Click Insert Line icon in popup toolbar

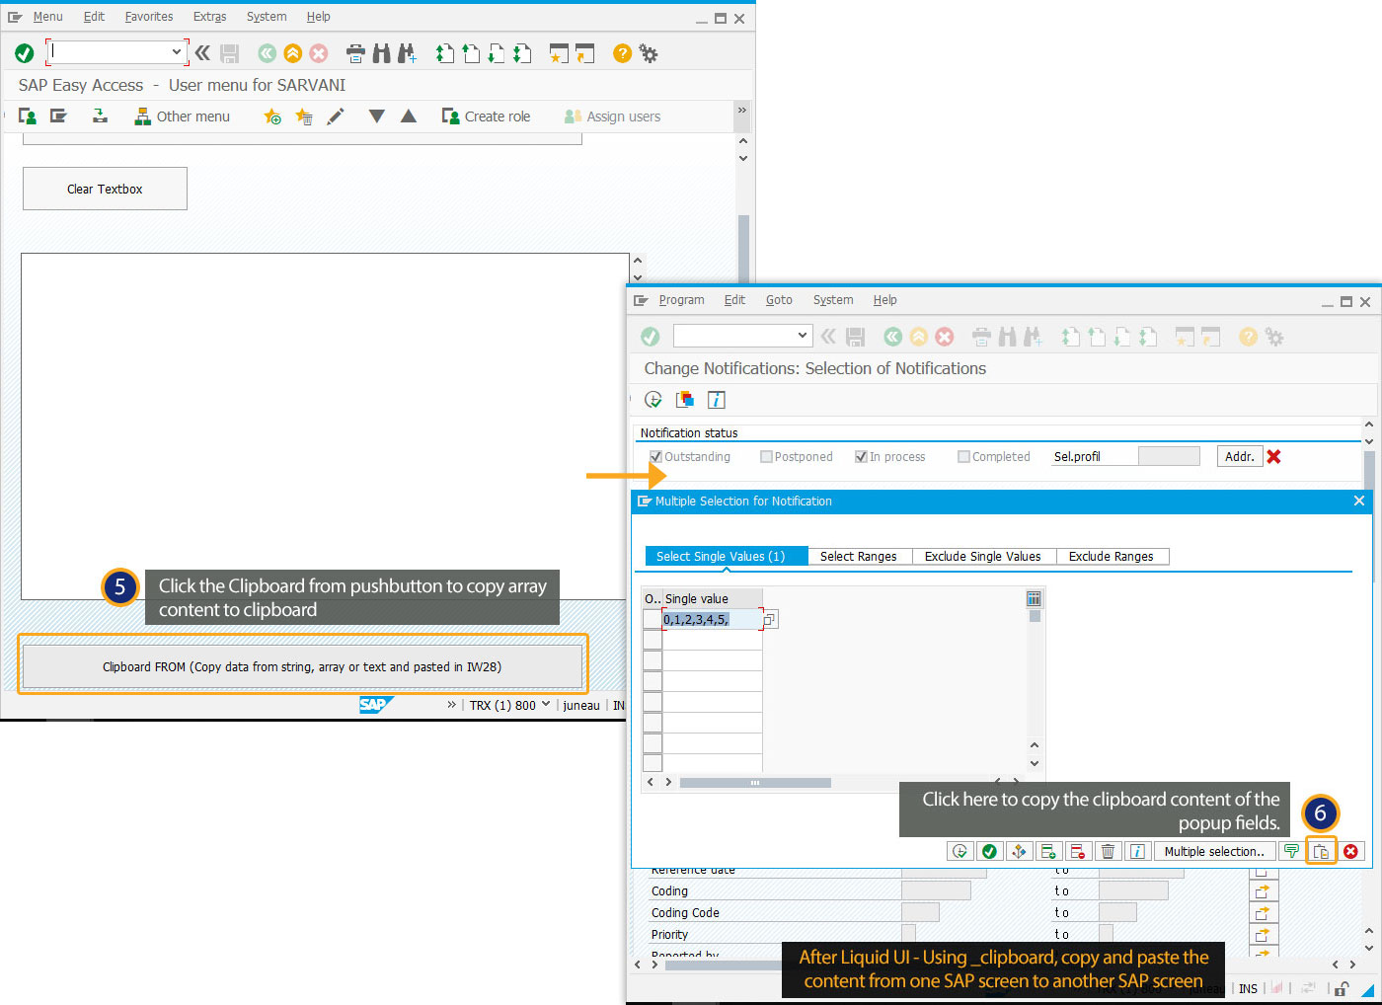coord(1048,851)
